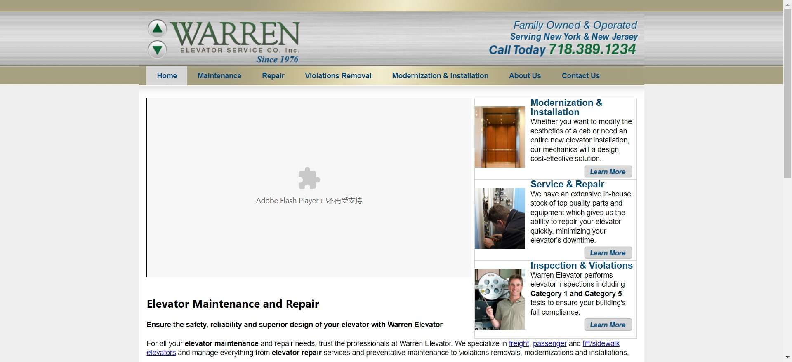Navigate to Violations Removal page
Screen dimensions: 792x362
tap(338, 76)
